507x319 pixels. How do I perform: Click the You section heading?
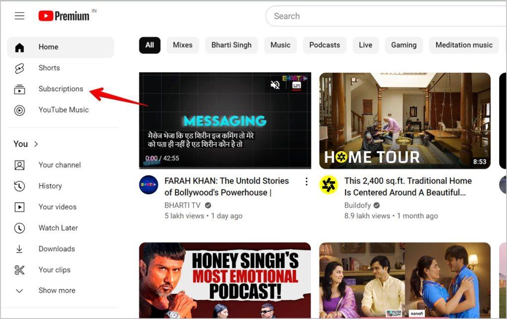coord(21,144)
